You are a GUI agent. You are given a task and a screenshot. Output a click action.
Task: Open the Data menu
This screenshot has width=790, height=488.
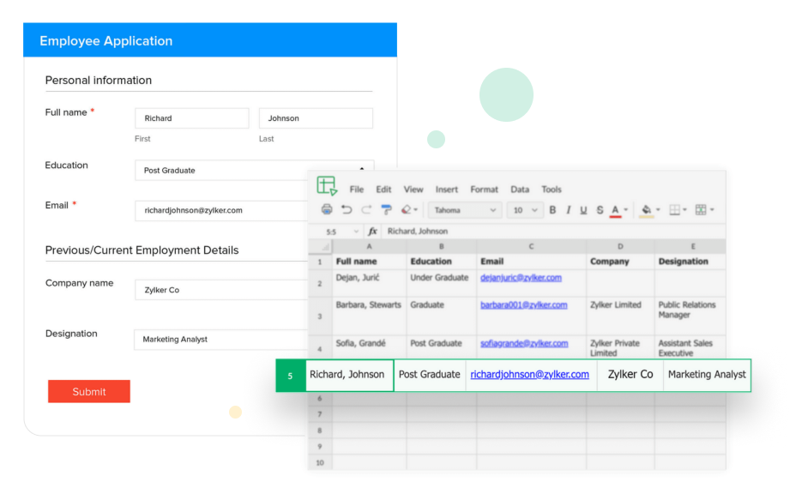point(520,190)
